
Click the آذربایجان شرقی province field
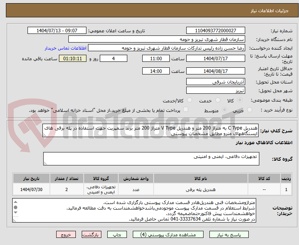(215, 82)
